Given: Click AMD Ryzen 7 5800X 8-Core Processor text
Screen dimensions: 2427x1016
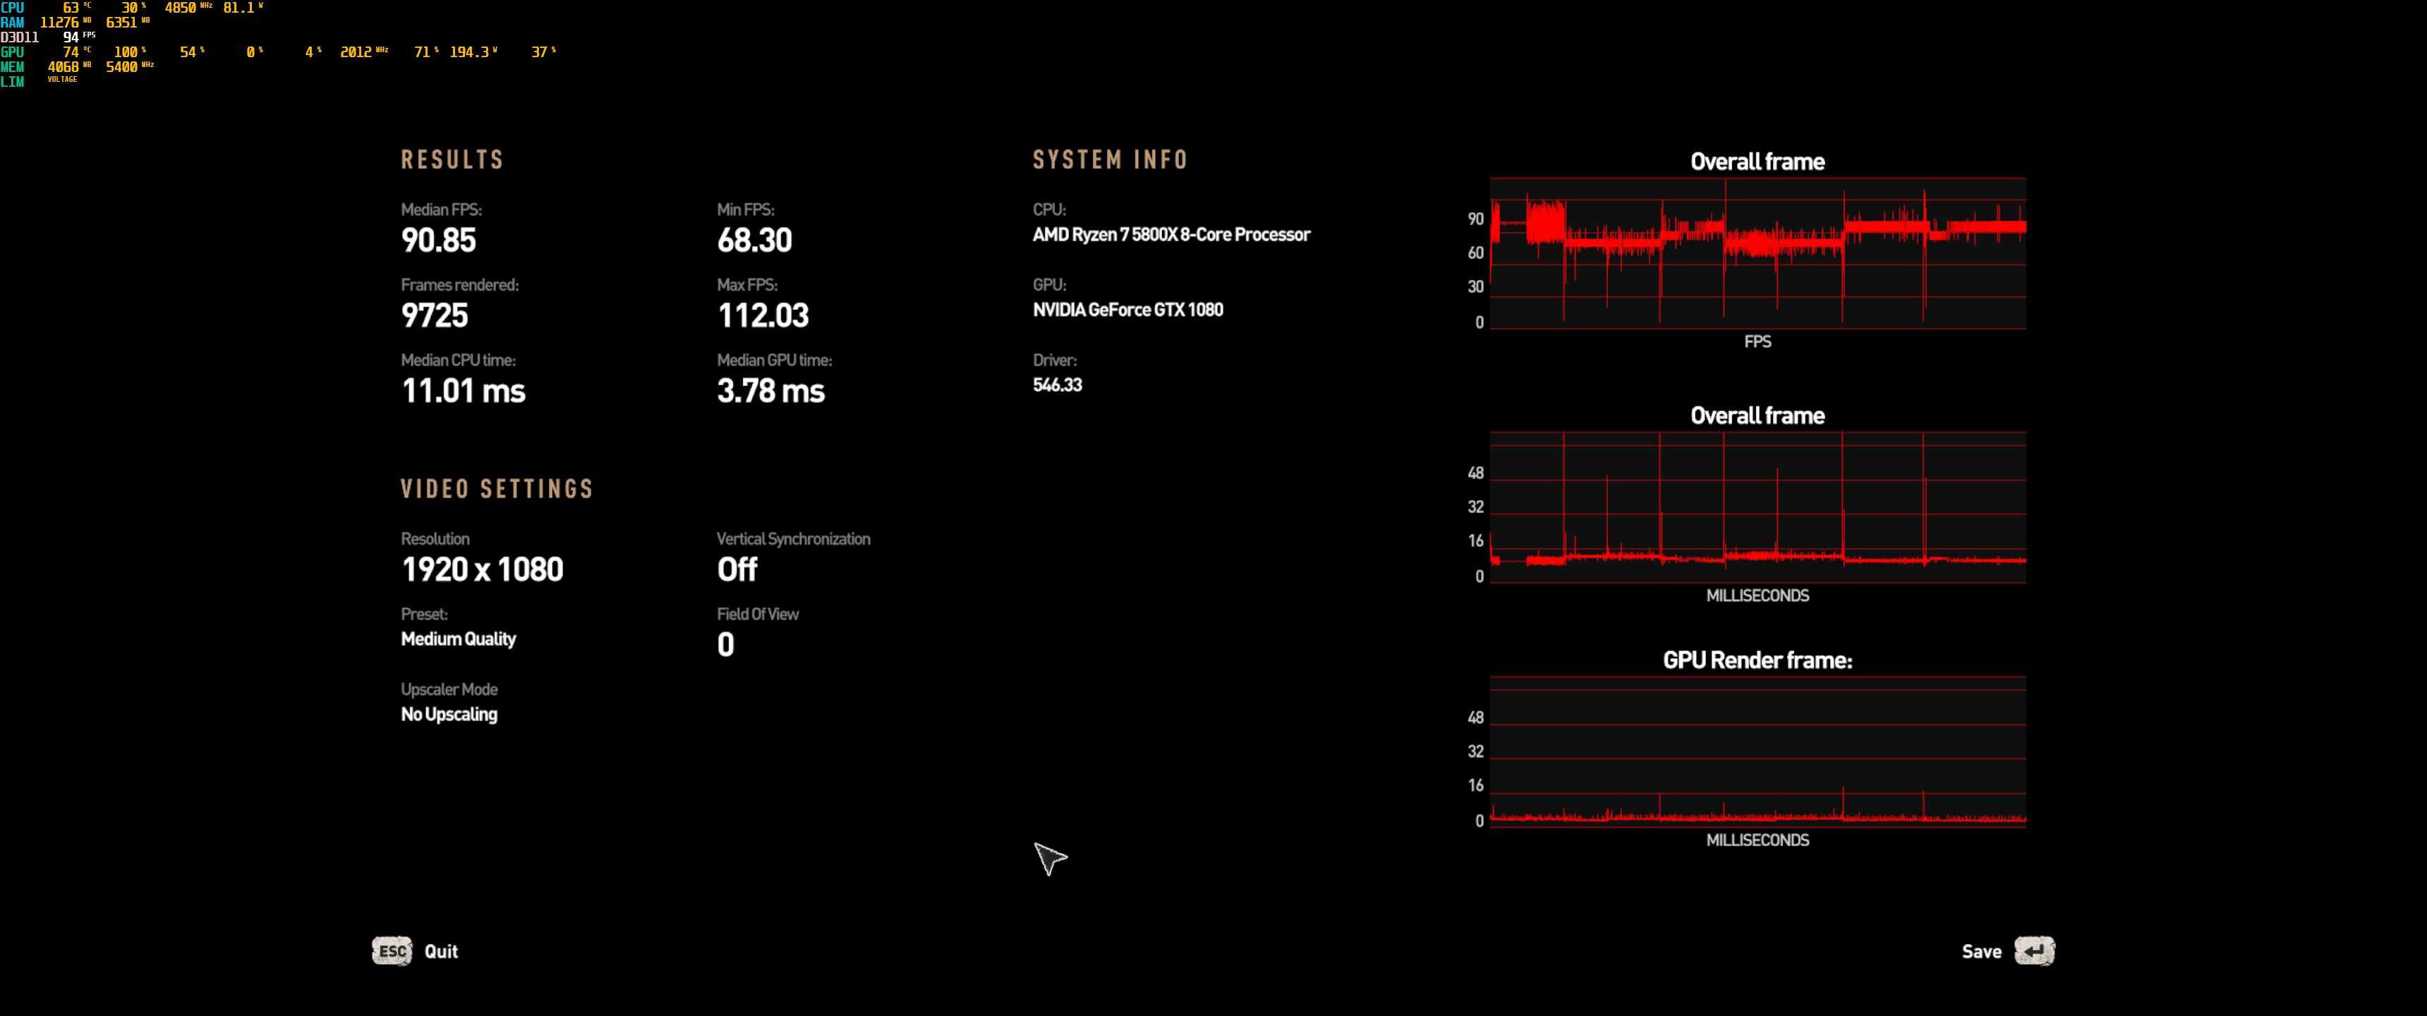Looking at the screenshot, I should click(1171, 235).
